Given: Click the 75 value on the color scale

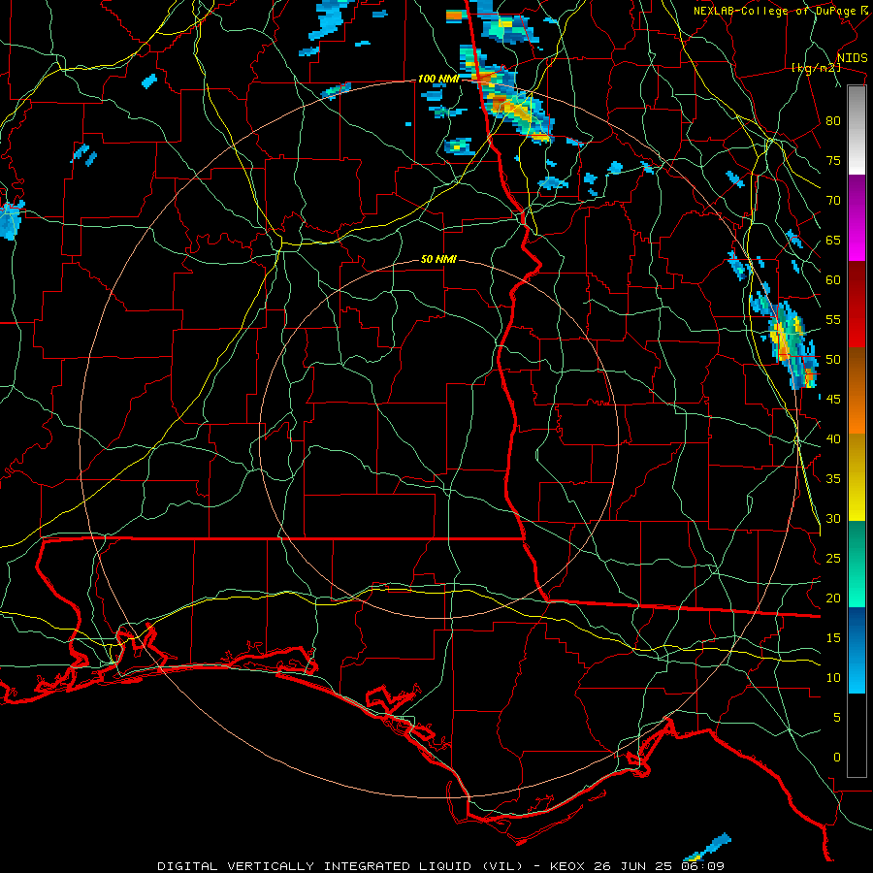Looking at the screenshot, I should (833, 160).
